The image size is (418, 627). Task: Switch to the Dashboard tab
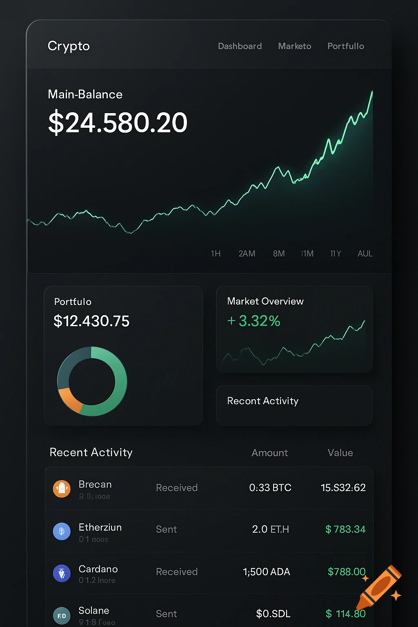click(240, 46)
